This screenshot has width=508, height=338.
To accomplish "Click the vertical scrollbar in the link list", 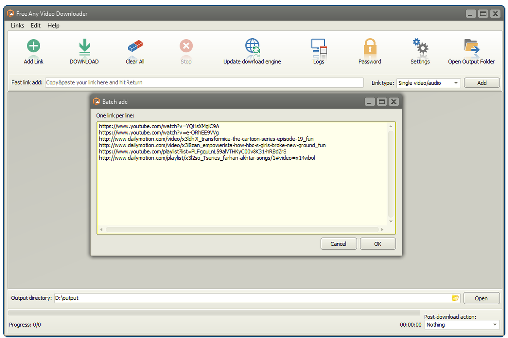I will click(x=391, y=174).
